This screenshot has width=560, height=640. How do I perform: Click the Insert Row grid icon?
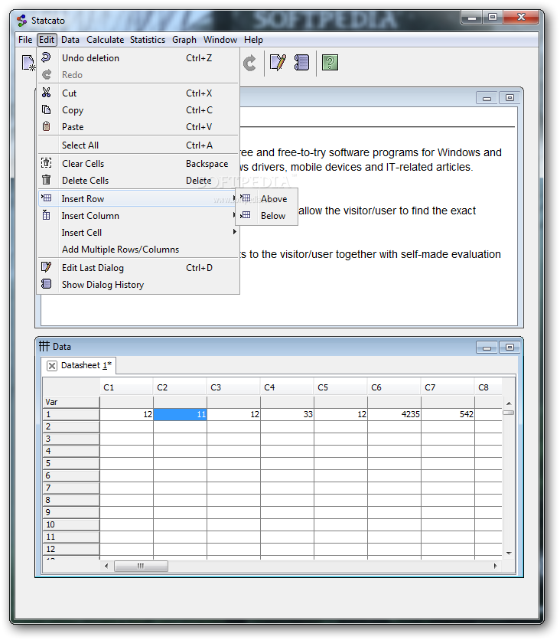pos(47,198)
